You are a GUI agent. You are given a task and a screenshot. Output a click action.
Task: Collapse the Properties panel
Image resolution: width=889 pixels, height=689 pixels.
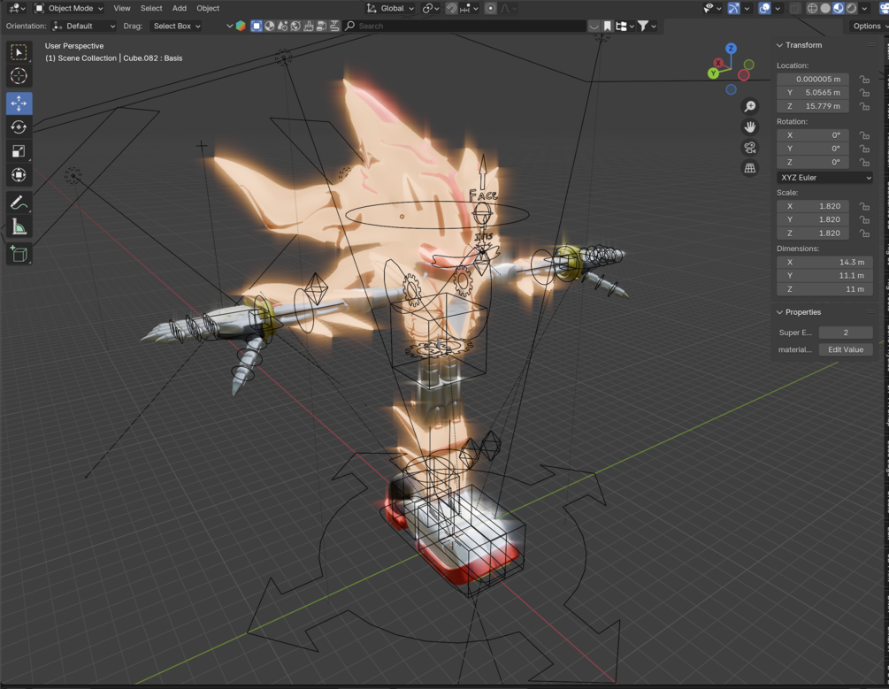click(x=779, y=312)
